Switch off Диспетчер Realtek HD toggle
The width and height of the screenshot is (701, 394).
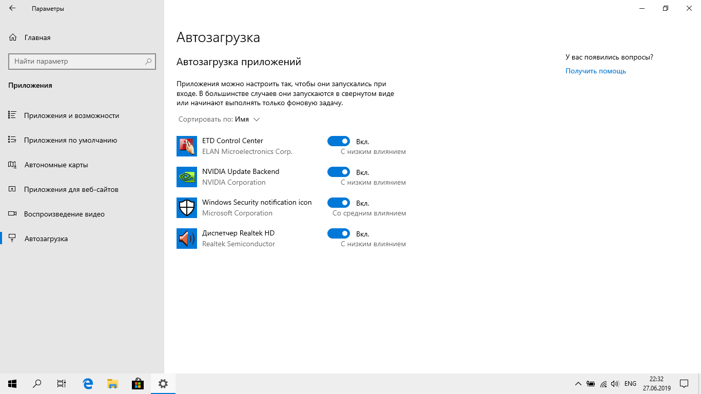[x=339, y=233]
